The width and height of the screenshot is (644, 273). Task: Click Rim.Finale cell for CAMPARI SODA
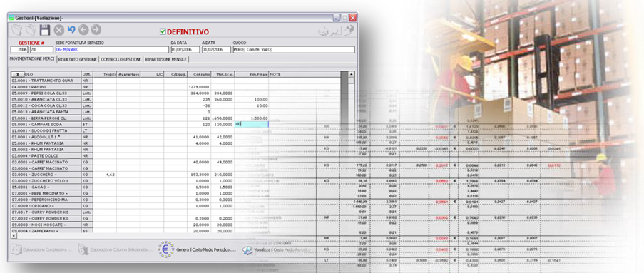(251, 124)
